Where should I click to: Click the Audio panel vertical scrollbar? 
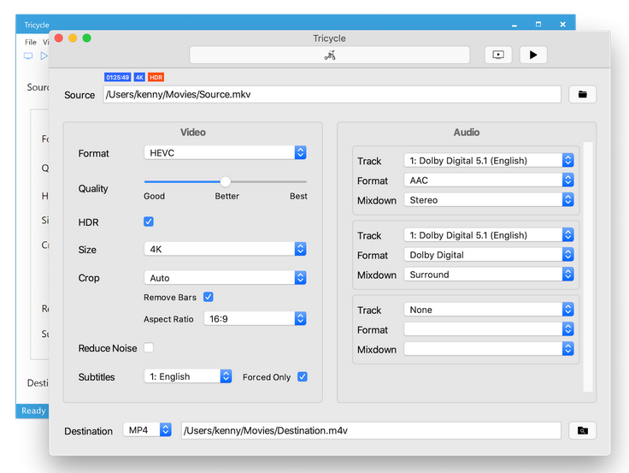click(x=588, y=267)
